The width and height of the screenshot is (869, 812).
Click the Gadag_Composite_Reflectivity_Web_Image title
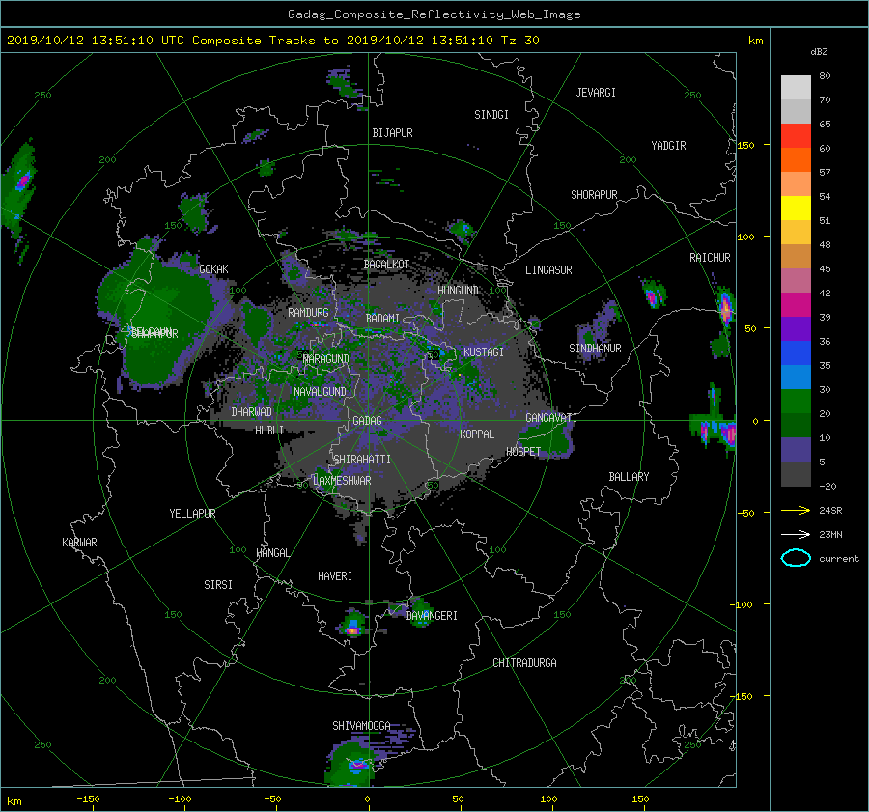pyautogui.click(x=434, y=14)
